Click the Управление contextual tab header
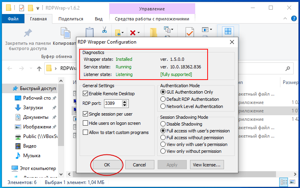300x188 pixels. (x=152, y=9)
